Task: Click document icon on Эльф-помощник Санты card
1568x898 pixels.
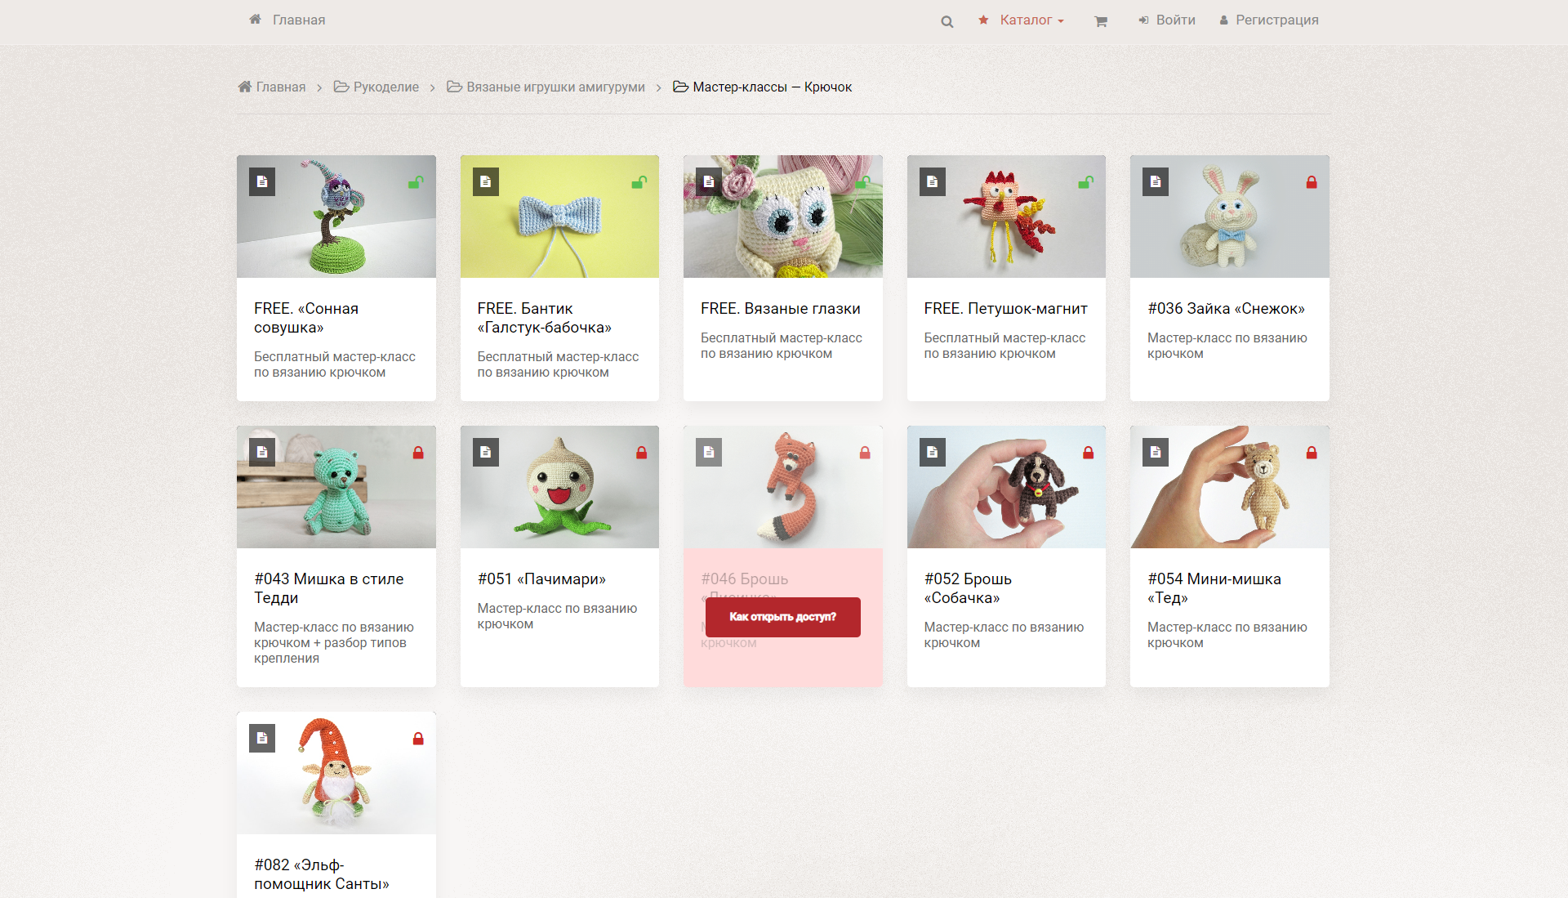Action: (x=262, y=739)
